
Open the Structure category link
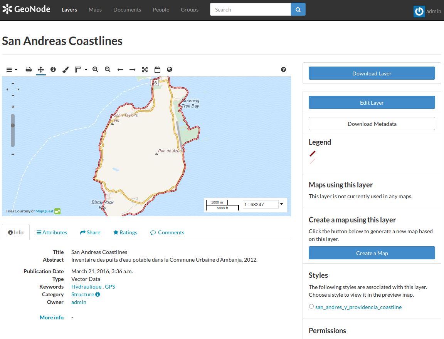(82, 294)
